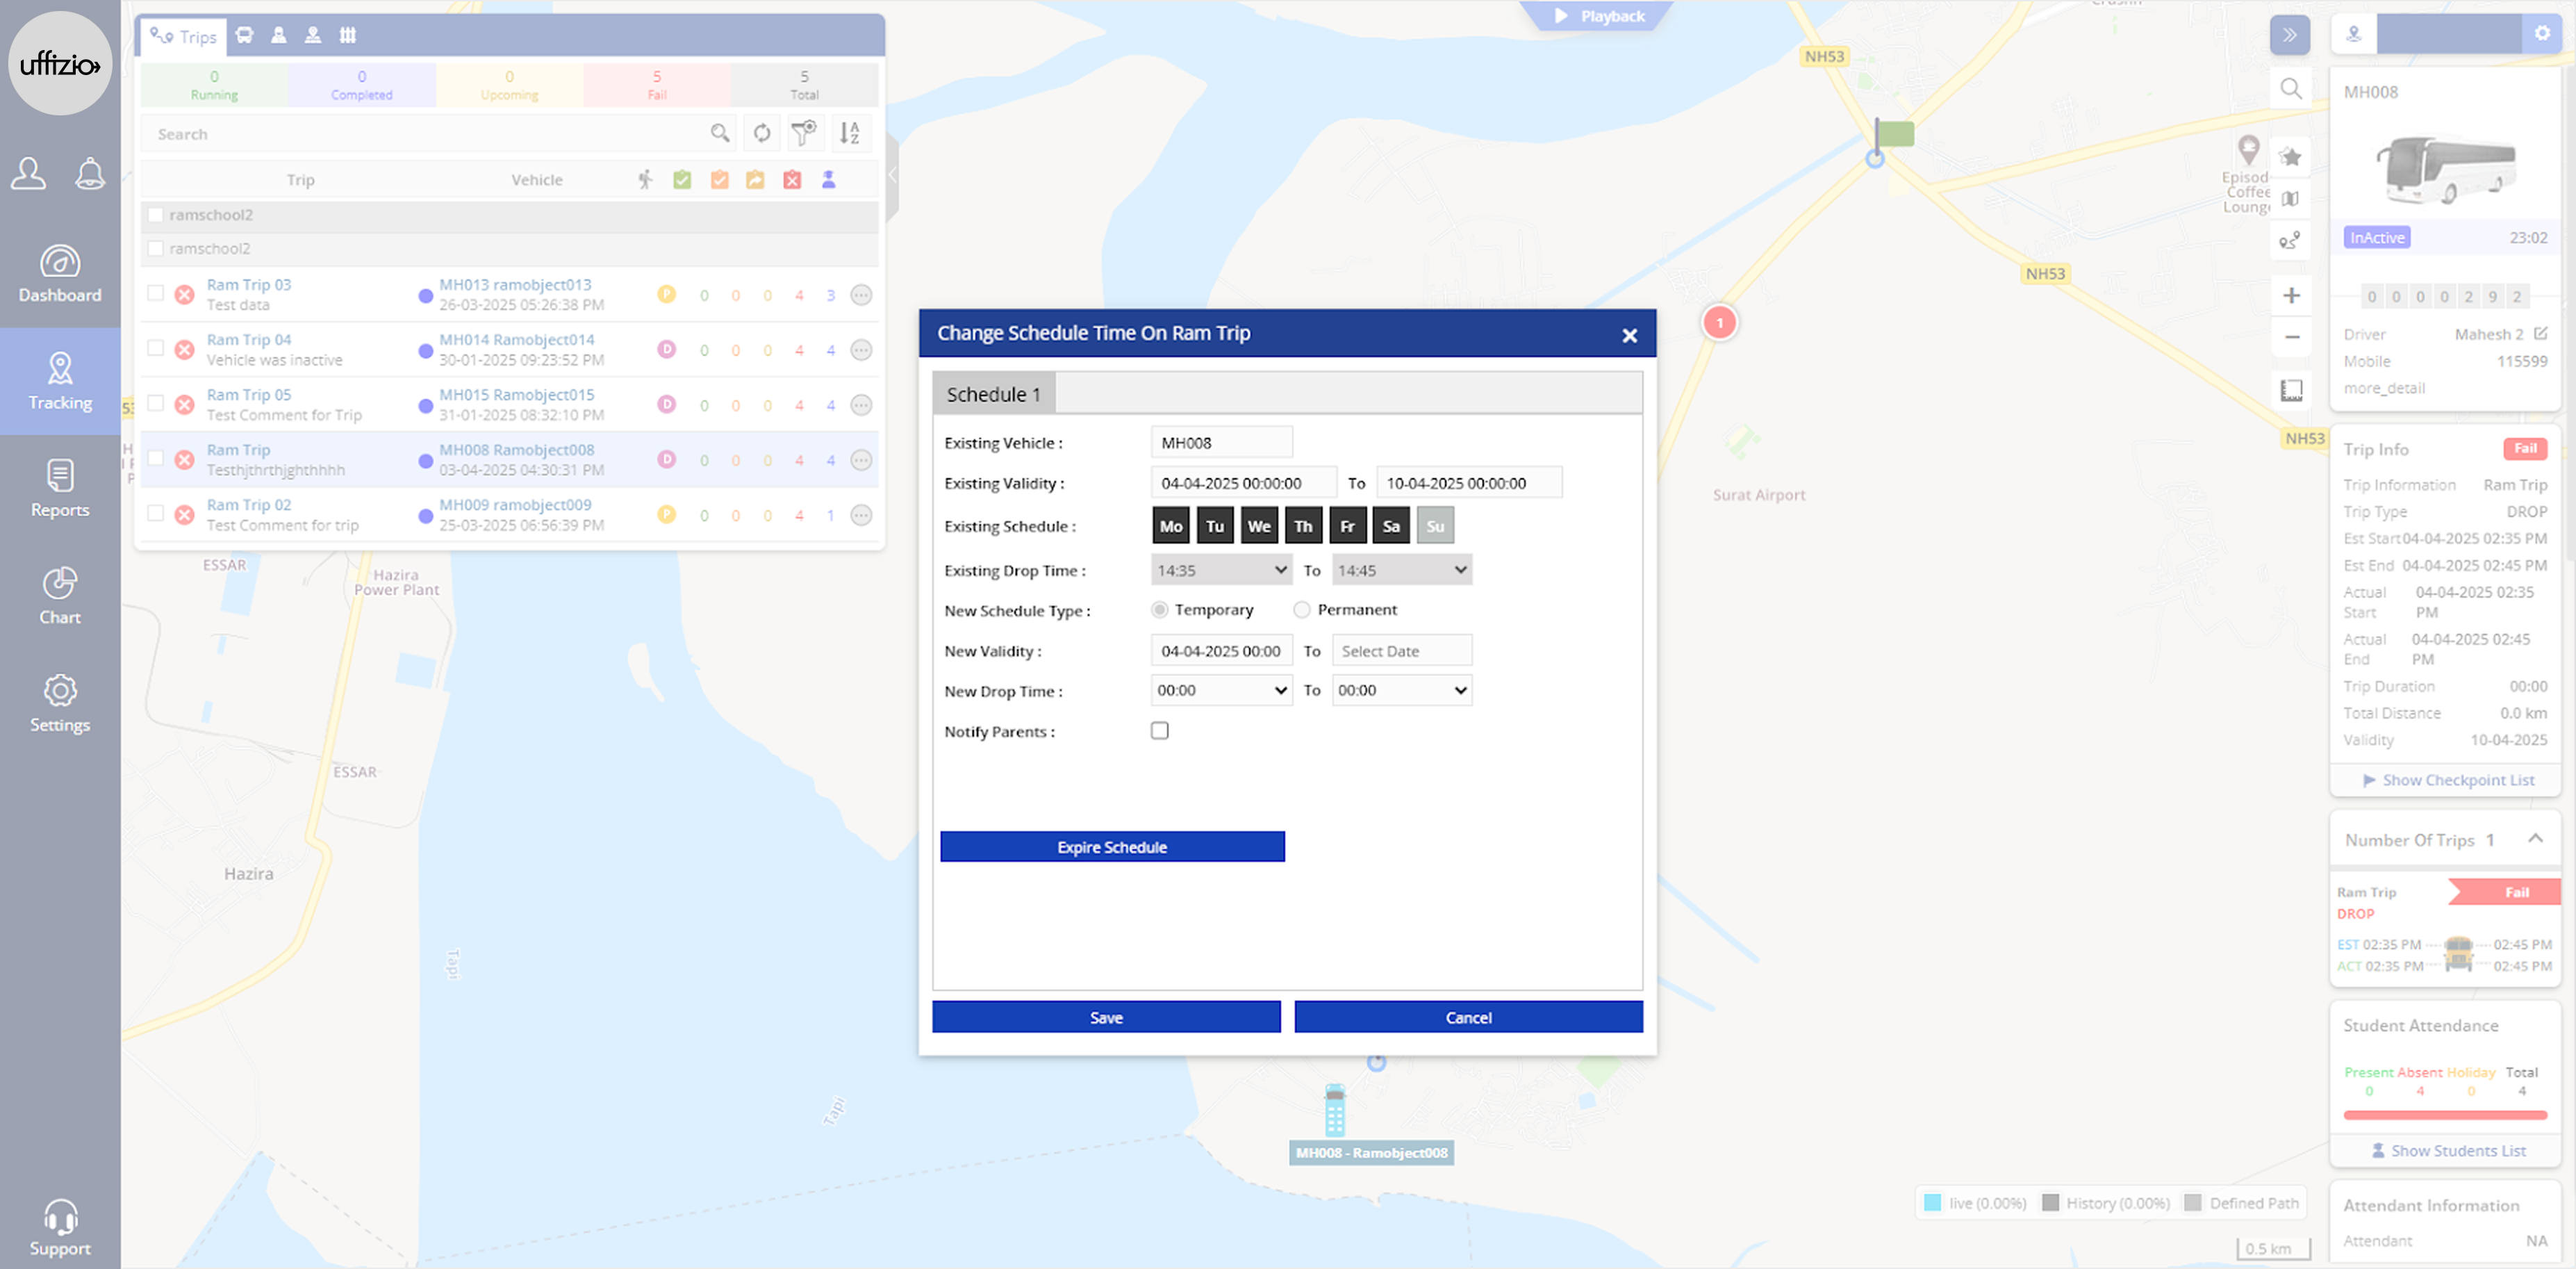Open the trip filter icon
This screenshot has width=2576, height=1269.
click(804, 133)
